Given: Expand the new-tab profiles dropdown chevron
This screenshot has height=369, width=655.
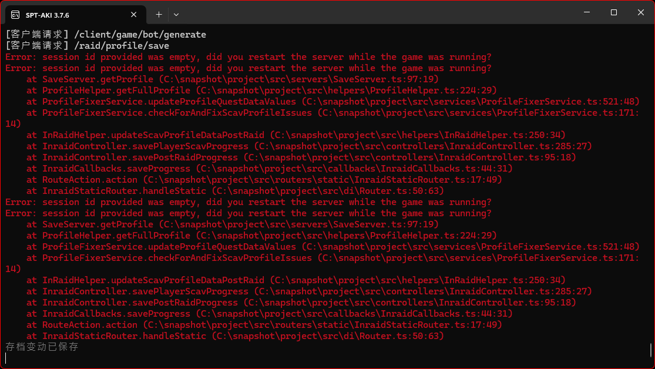Looking at the screenshot, I should tap(176, 14).
